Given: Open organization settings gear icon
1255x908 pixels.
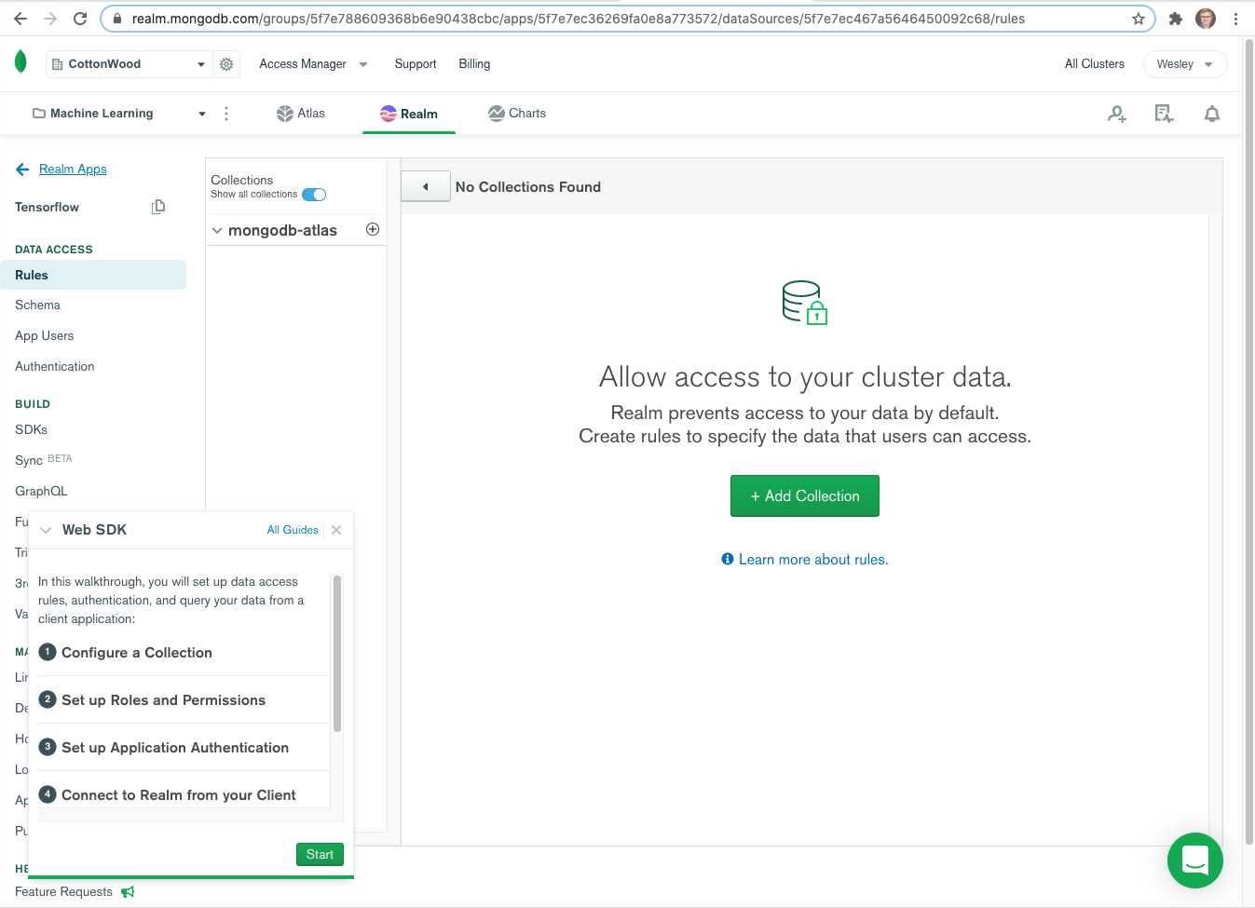Looking at the screenshot, I should [x=226, y=64].
